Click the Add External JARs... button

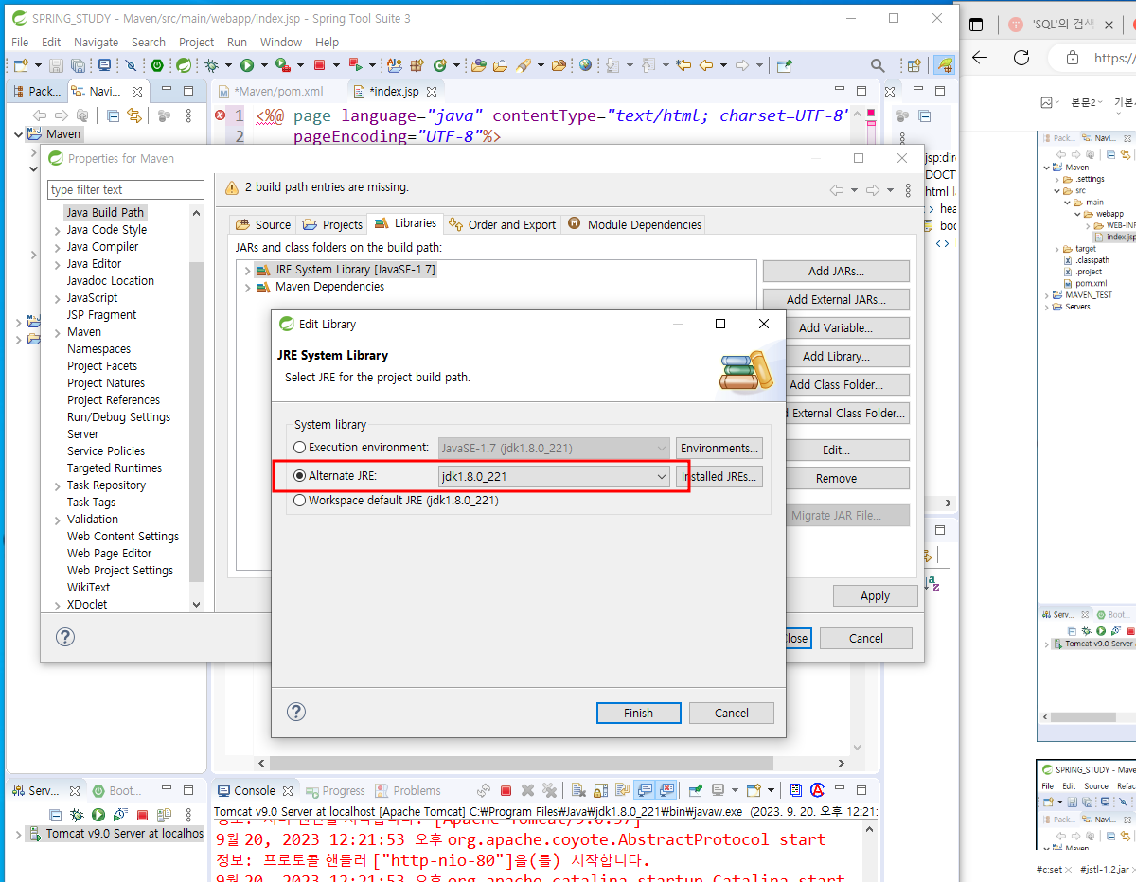[836, 299]
